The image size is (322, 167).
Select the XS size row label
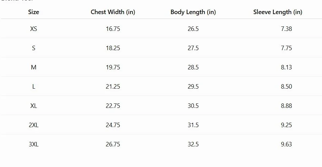tap(33, 29)
